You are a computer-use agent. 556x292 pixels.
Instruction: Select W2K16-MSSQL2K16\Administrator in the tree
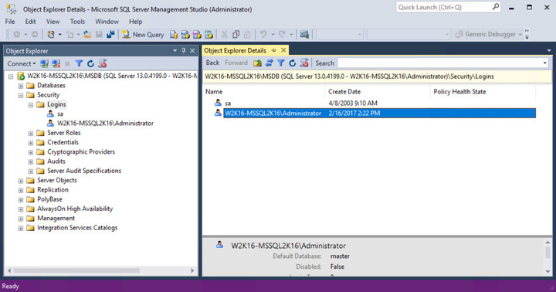tap(105, 123)
